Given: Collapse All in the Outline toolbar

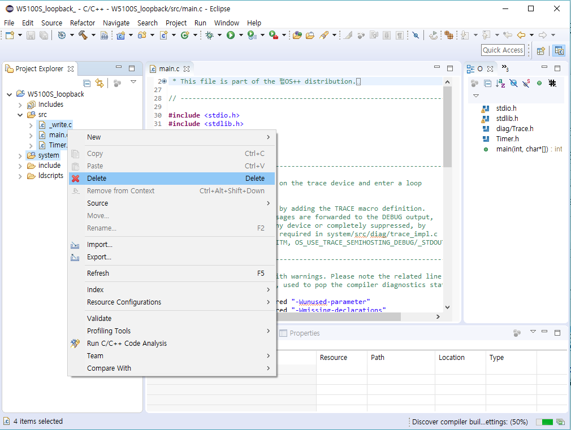Looking at the screenshot, I should [487, 84].
